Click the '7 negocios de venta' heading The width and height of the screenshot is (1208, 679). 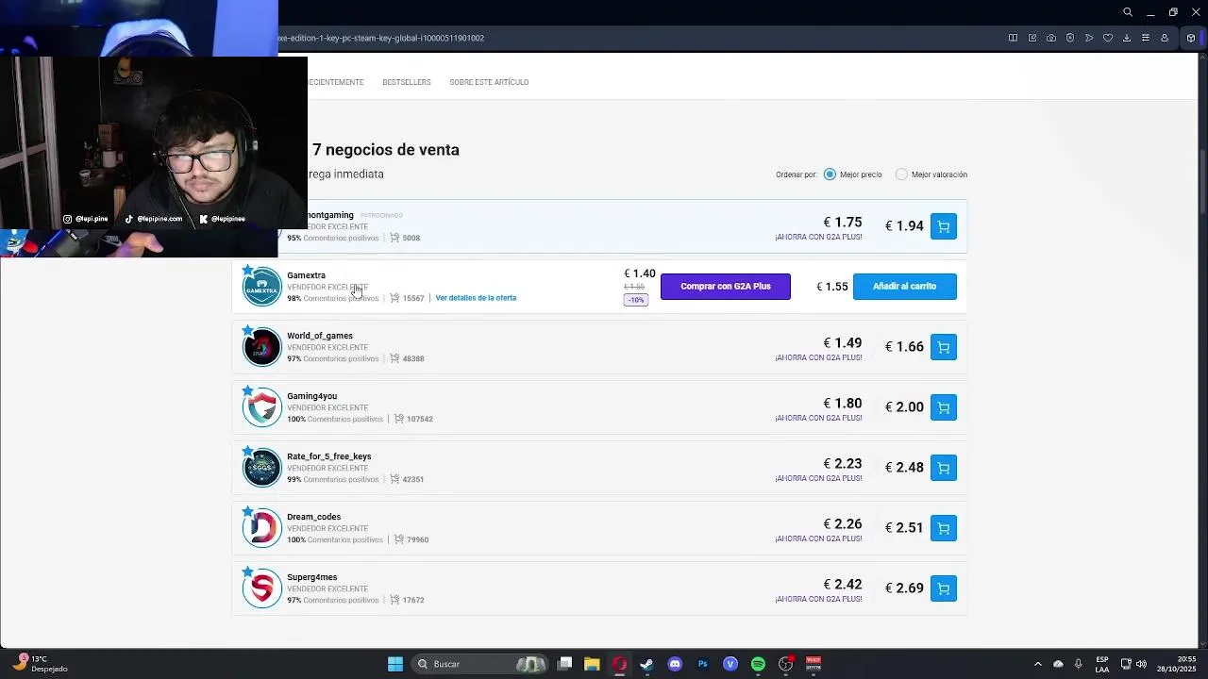pos(386,150)
